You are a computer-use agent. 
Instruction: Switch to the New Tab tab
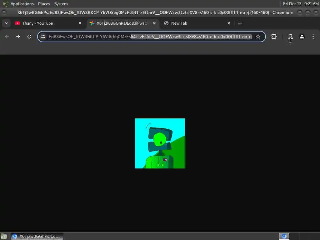point(197,23)
